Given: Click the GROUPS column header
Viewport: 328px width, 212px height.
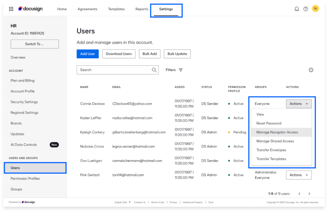Looking at the screenshot, I should (x=261, y=87).
